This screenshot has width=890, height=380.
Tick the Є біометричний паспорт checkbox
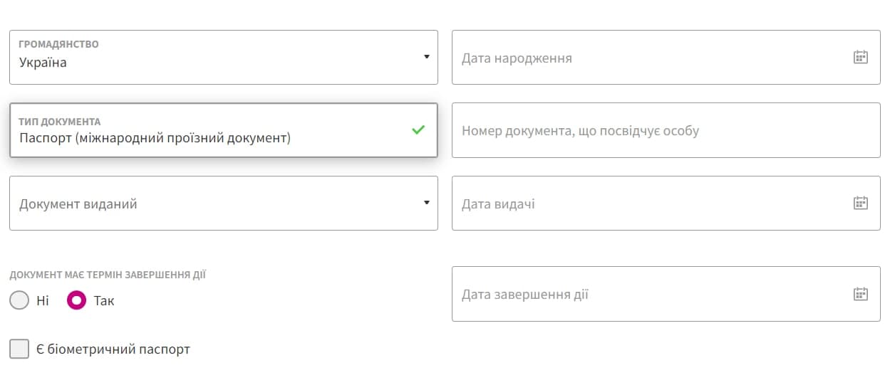(x=19, y=349)
